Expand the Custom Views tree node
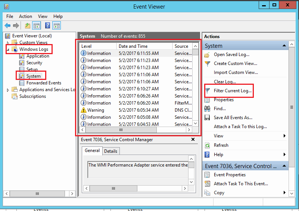299x211 pixels. 8,43
